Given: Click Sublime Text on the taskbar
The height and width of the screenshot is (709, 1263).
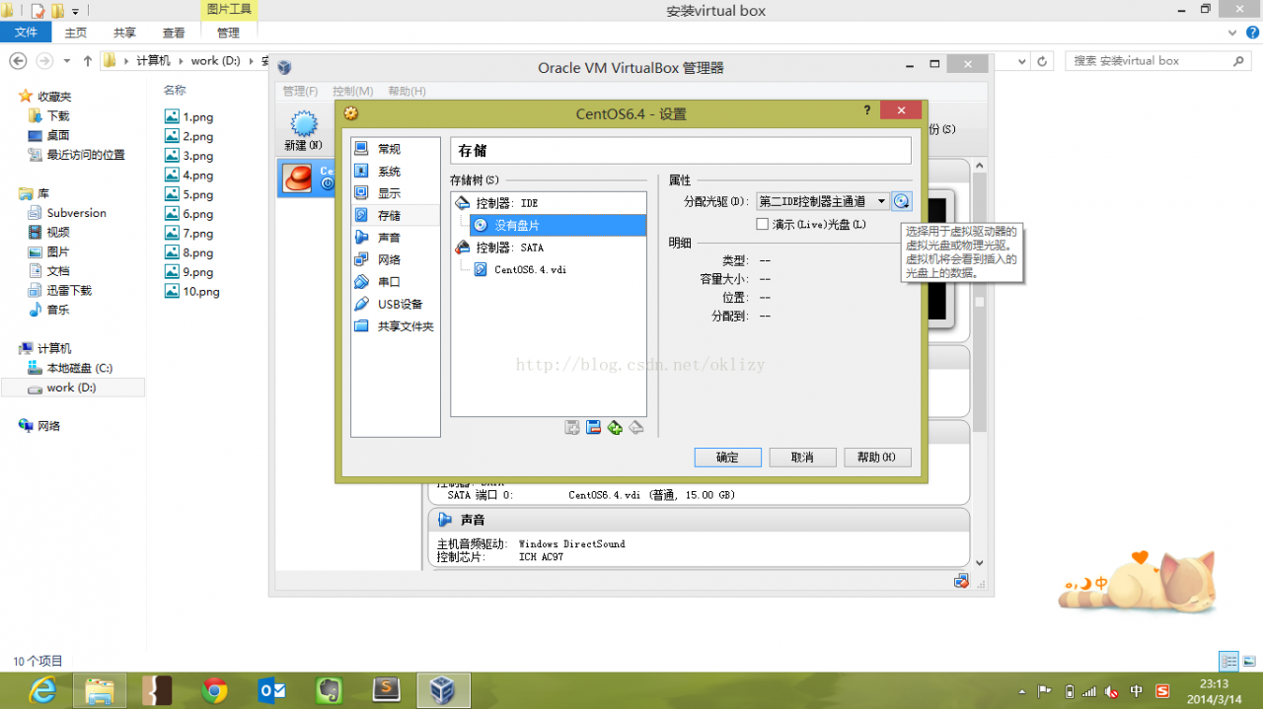Looking at the screenshot, I should (x=386, y=691).
